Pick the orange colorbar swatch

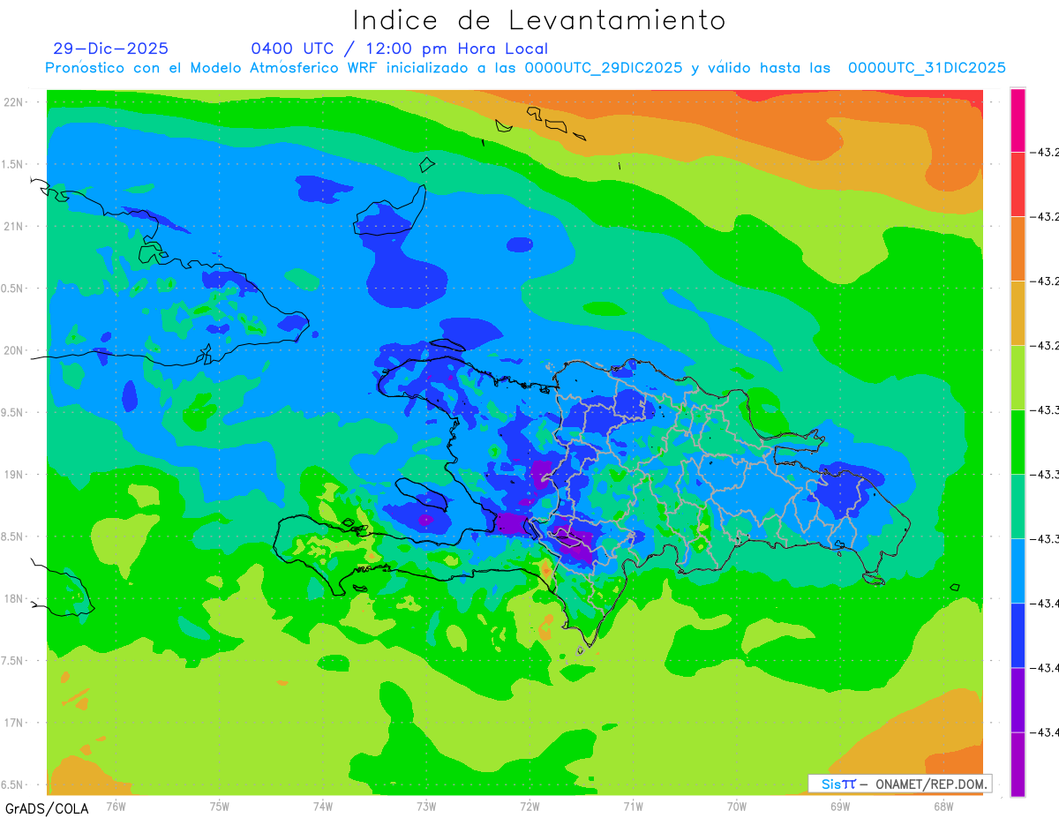coord(1018,249)
